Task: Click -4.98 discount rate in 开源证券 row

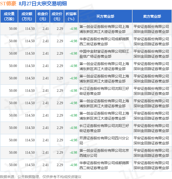Action: point(73,140)
